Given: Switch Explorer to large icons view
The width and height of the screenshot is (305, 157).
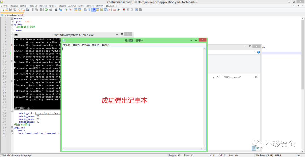Looking at the screenshot, I should [258, 148].
